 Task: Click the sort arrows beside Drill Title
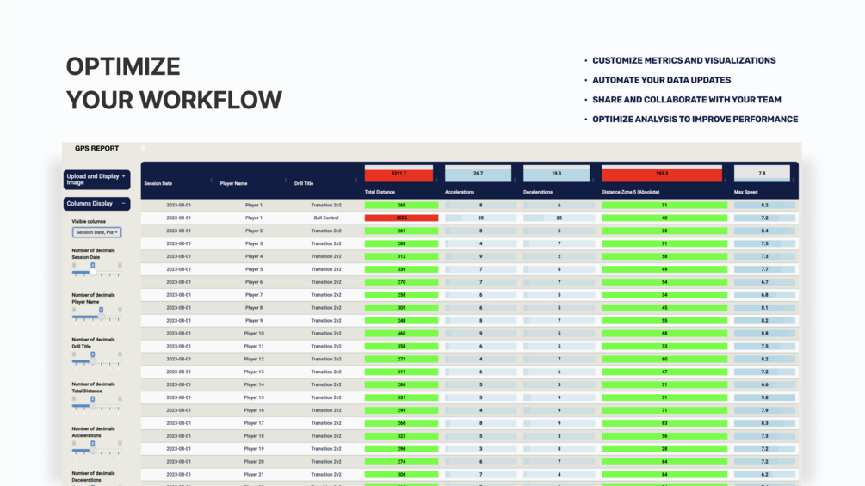tap(355, 180)
